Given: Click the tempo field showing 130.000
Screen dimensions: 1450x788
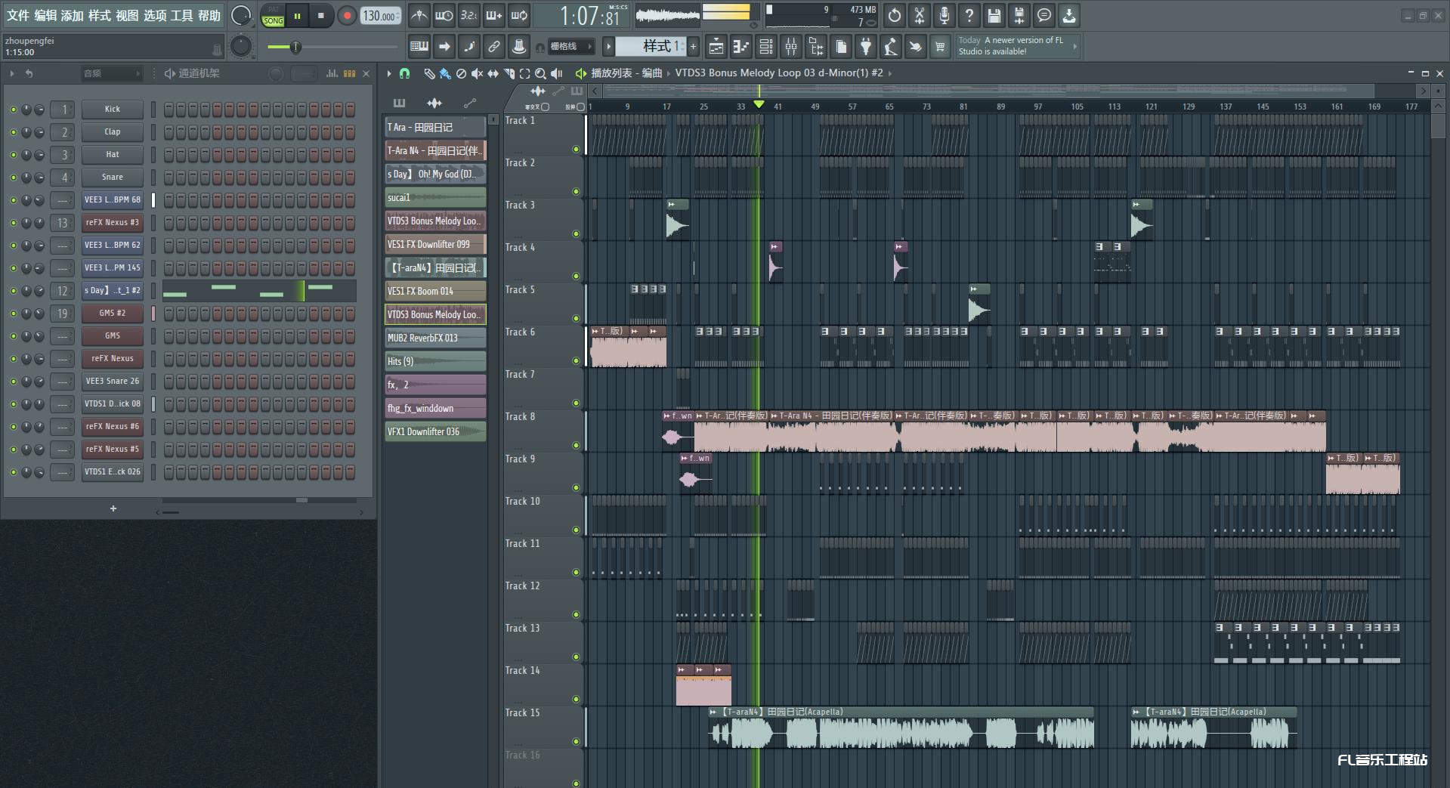Looking at the screenshot, I should (381, 16).
